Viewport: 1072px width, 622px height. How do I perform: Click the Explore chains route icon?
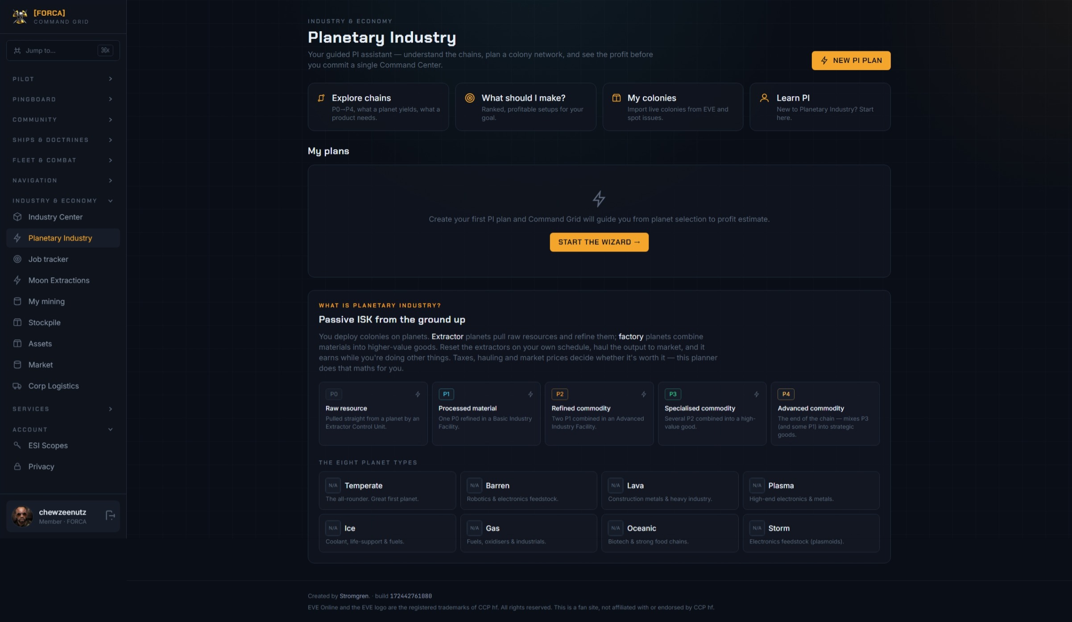[x=321, y=98]
